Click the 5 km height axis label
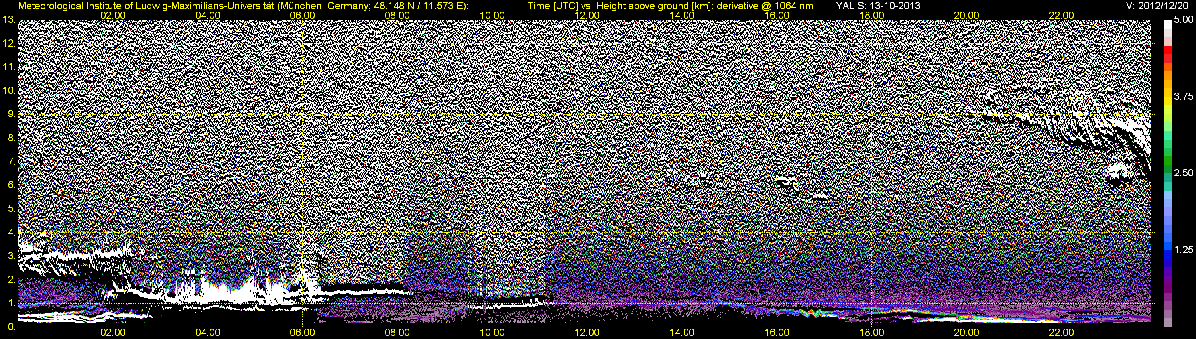The height and width of the screenshot is (339, 1196). 11,209
